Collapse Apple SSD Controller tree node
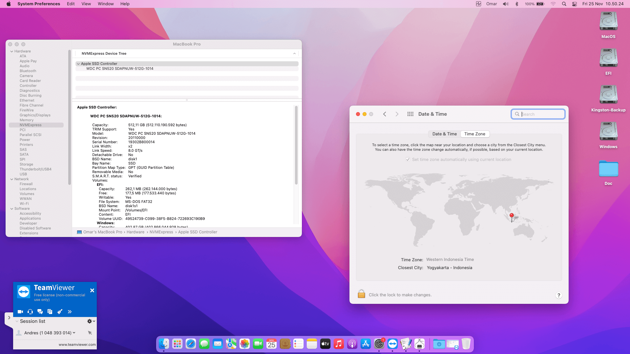The width and height of the screenshot is (630, 354). (x=78, y=64)
